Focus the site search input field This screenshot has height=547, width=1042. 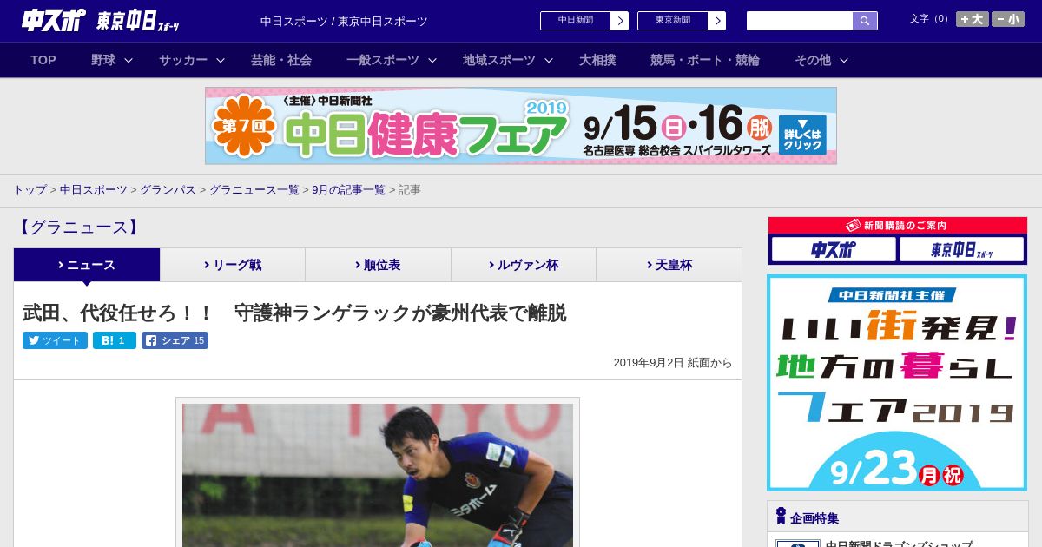coord(800,21)
